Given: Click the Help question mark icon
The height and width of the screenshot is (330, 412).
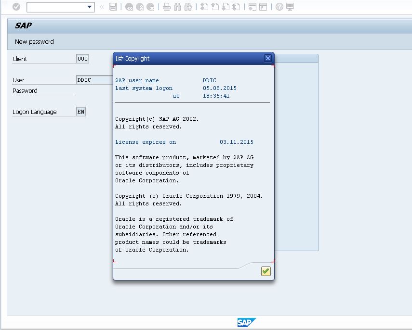Looking at the screenshot, I should tap(279, 7).
